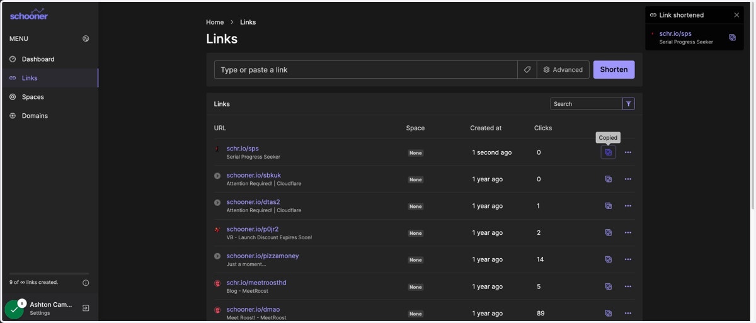Screen dimensions: 756x323
Task: Open more options for the schr.io/sps row
Action: point(627,152)
